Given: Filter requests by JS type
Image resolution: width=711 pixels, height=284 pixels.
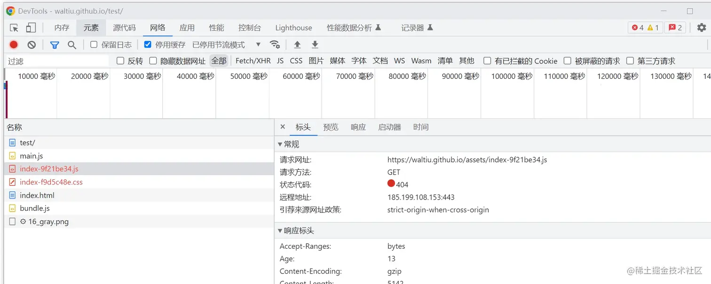Looking at the screenshot, I should (x=280, y=61).
